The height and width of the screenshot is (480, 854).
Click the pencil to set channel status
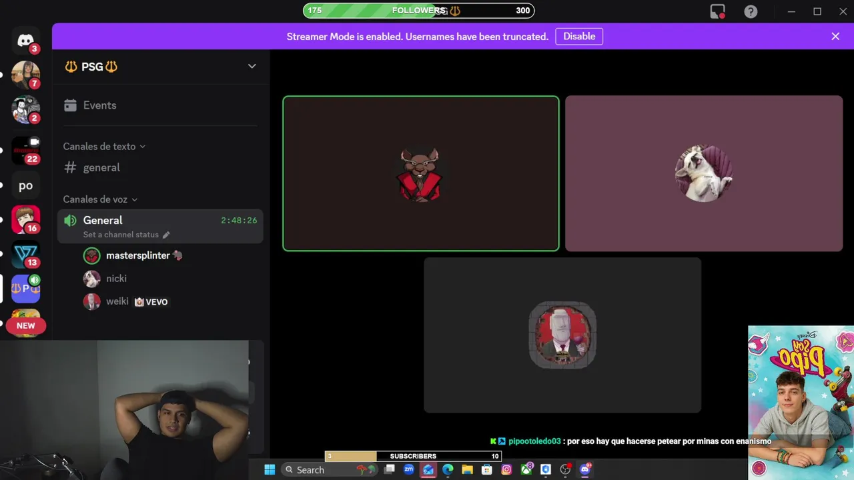tap(166, 235)
